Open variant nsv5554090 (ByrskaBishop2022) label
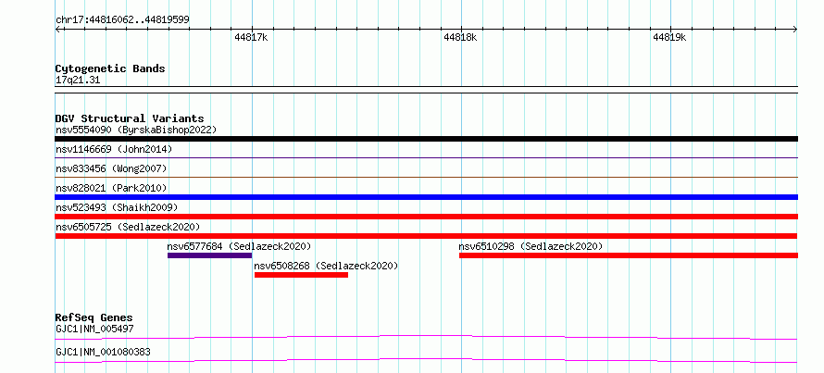 click(x=136, y=130)
